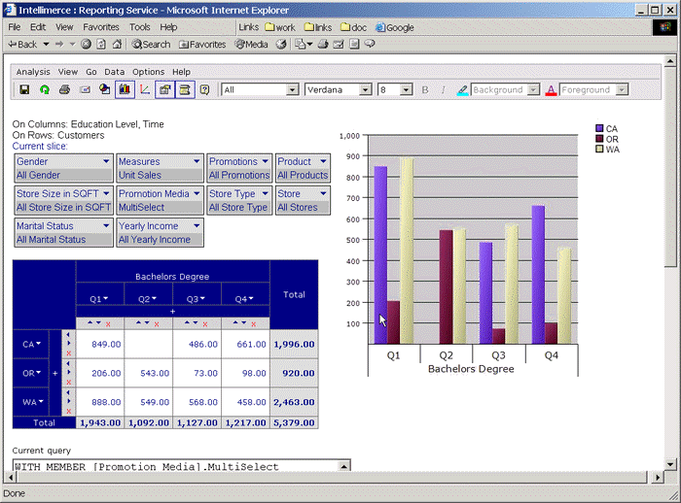This screenshot has width=681, height=503.
Task: Open the Go menu in report toolbar
Action: [91, 72]
